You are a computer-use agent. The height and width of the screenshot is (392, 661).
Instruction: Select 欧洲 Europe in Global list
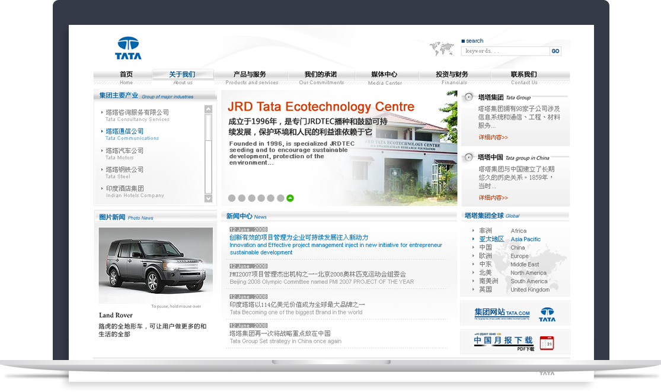pyautogui.click(x=503, y=256)
